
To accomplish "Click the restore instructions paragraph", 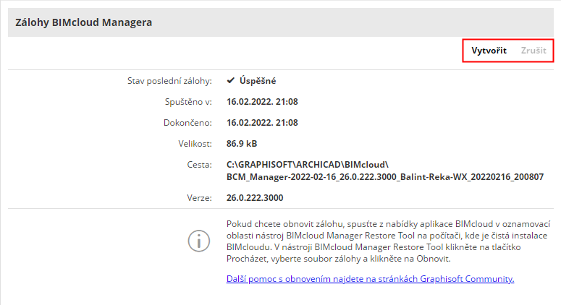I will (x=388, y=241).
